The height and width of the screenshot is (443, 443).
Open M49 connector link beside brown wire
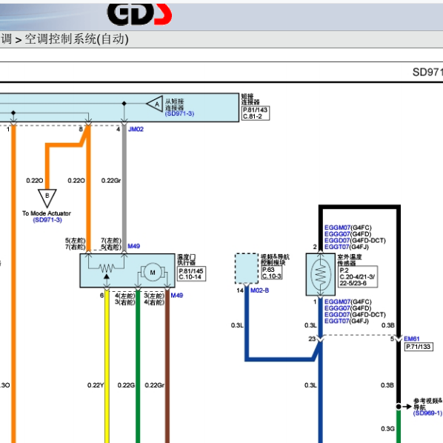tap(176, 296)
